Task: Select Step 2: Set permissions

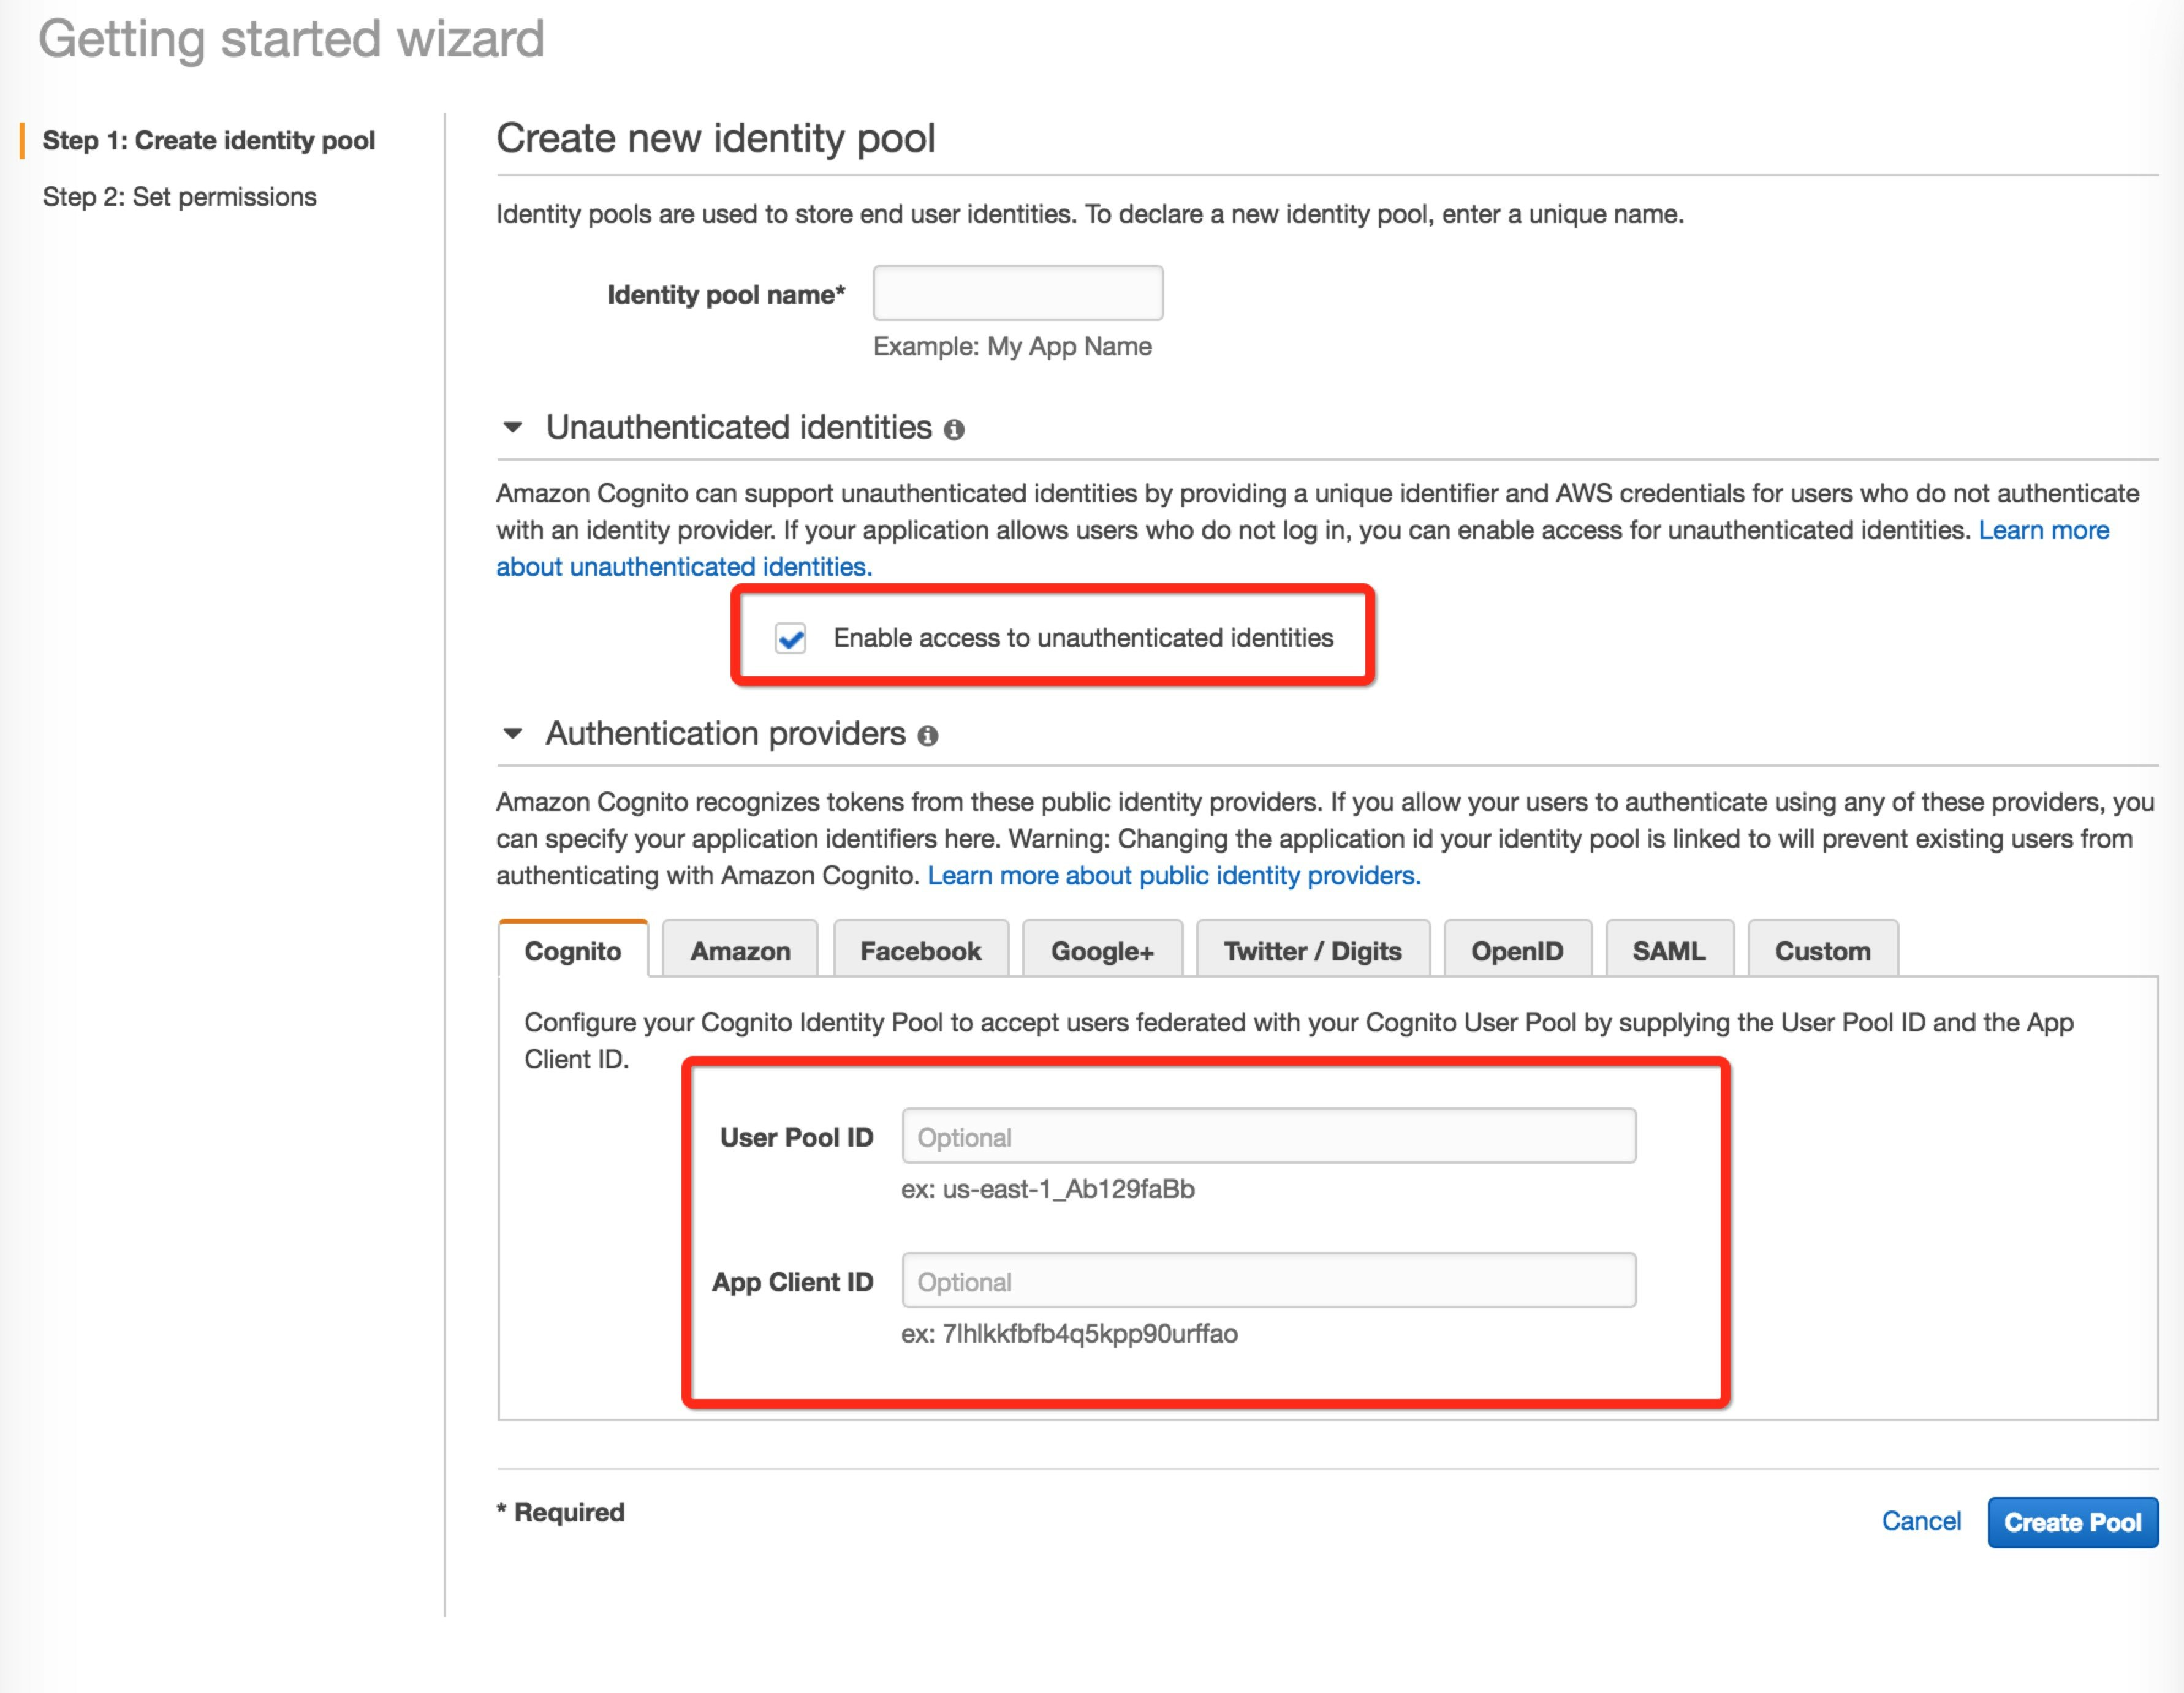Action: pos(179,197)
